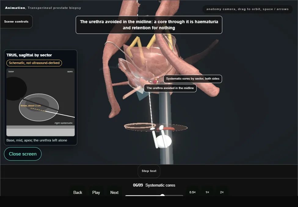
Task: Select 'The urethra avoided in the midline' label
Action: pyautogui.click(x=170, y=88)
